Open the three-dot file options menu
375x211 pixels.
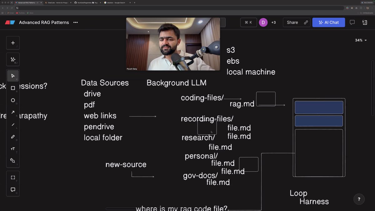coord(76,23)
